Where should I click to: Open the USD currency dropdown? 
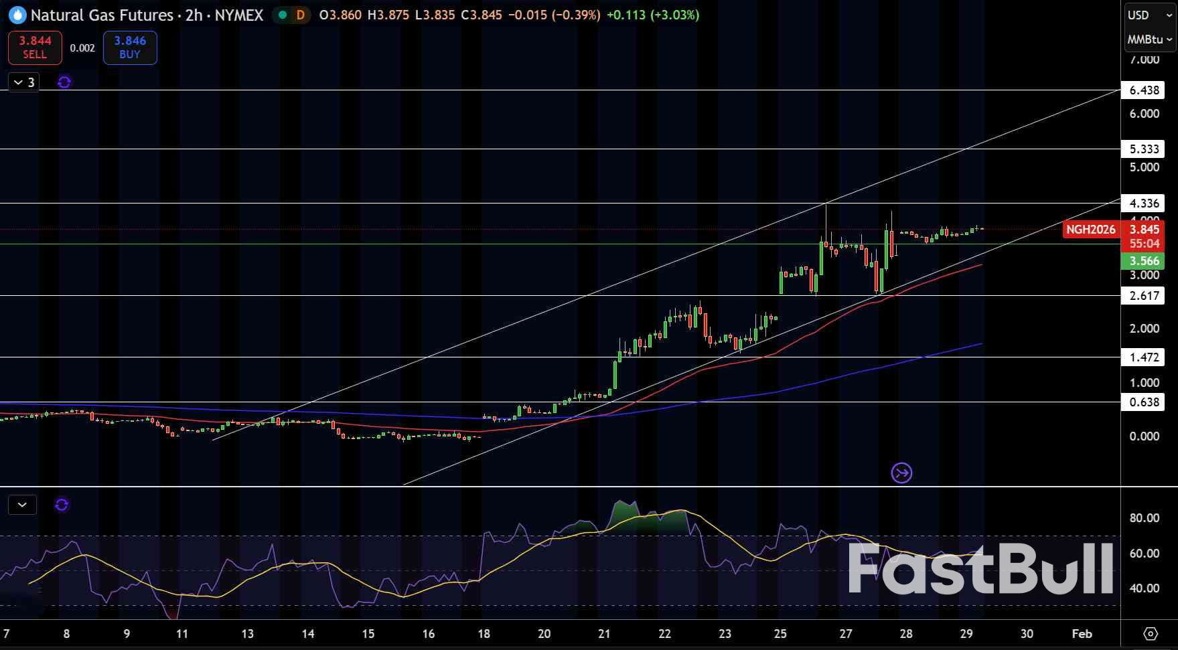[x=1149, y=15]
